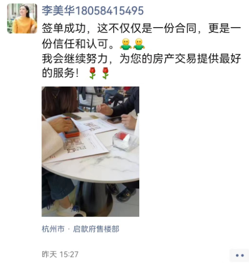249x263 pixels.
Task: Click the timestamp 昨天 15:27
Action: pyautogui.click(x=60, y=255)
